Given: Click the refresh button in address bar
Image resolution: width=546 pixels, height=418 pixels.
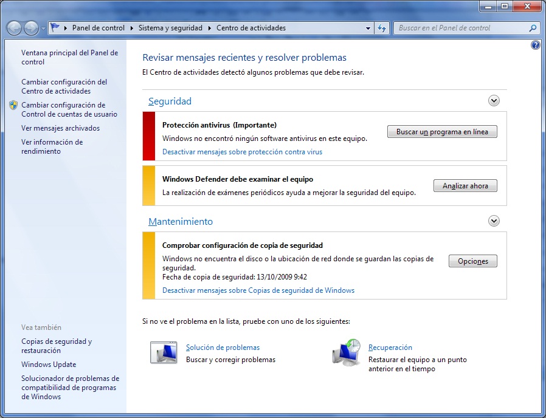Looking at the screenshot, I should 382,28.
